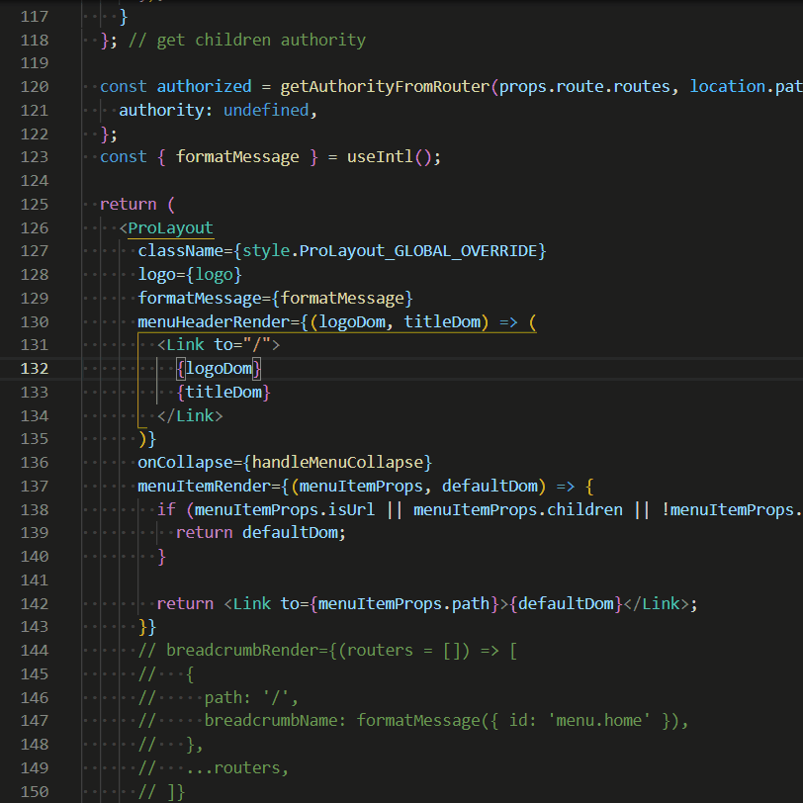
Task: Click line number 125 with return statement
Action: pos(34,203)
